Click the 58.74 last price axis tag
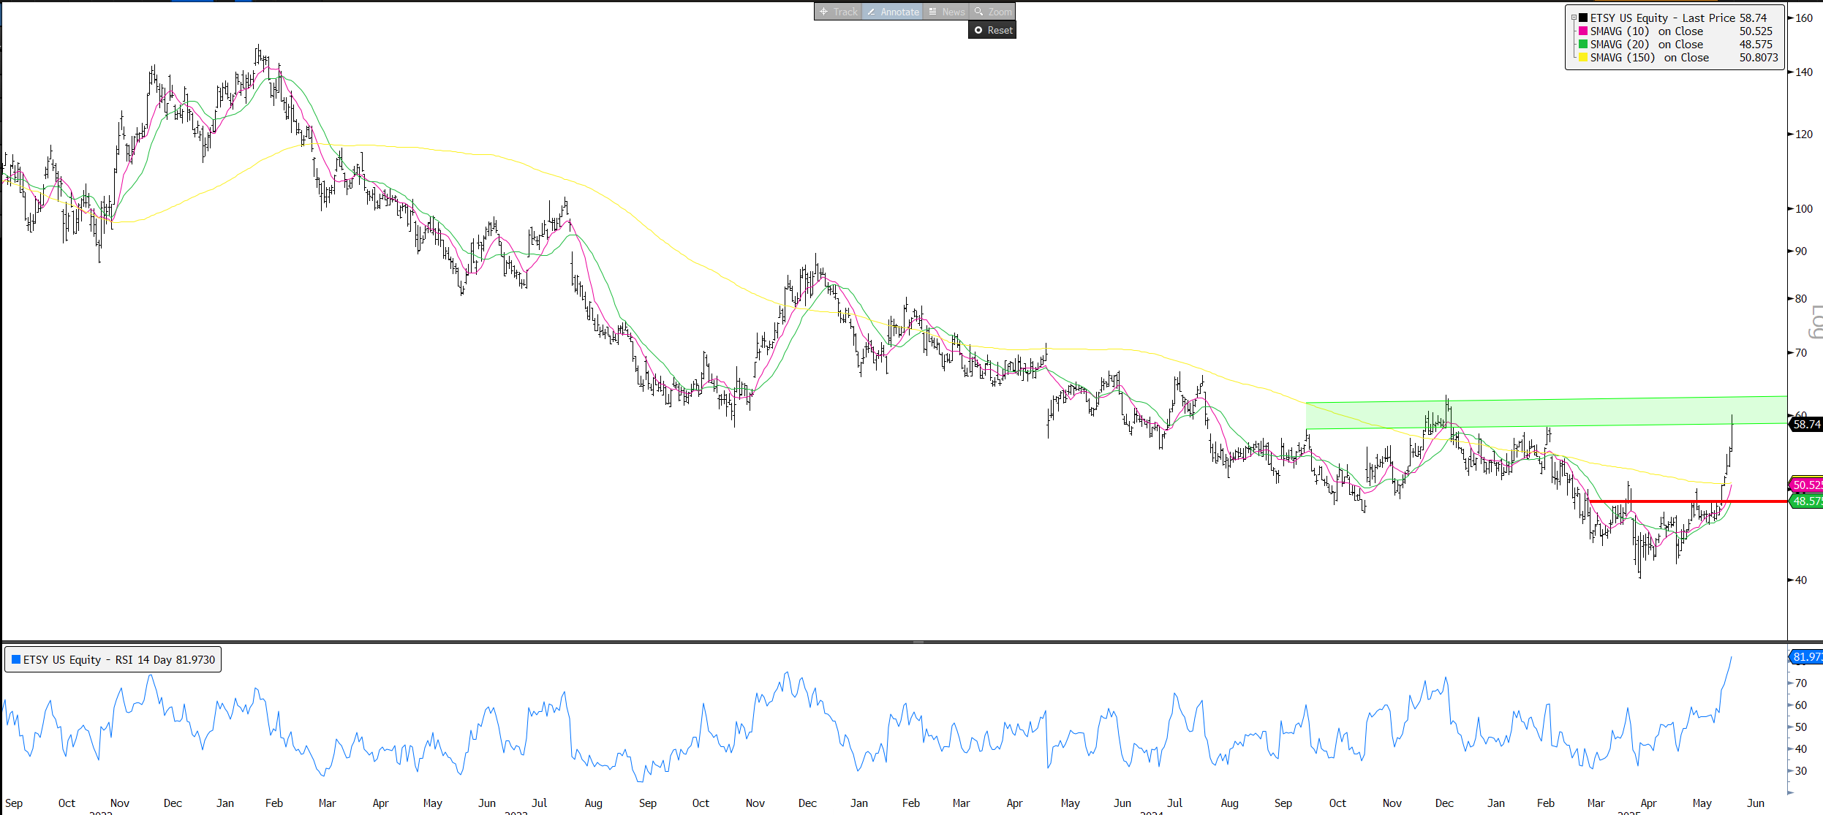 click(1806, 424)
